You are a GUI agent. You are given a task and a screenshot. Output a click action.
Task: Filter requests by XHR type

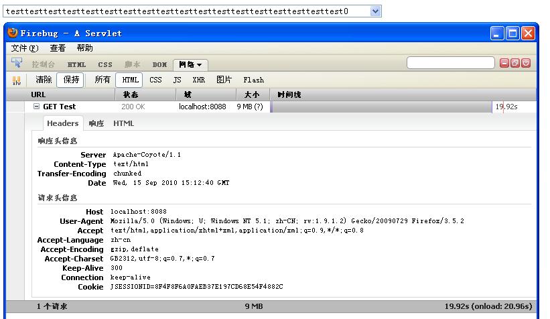(198, 80)
